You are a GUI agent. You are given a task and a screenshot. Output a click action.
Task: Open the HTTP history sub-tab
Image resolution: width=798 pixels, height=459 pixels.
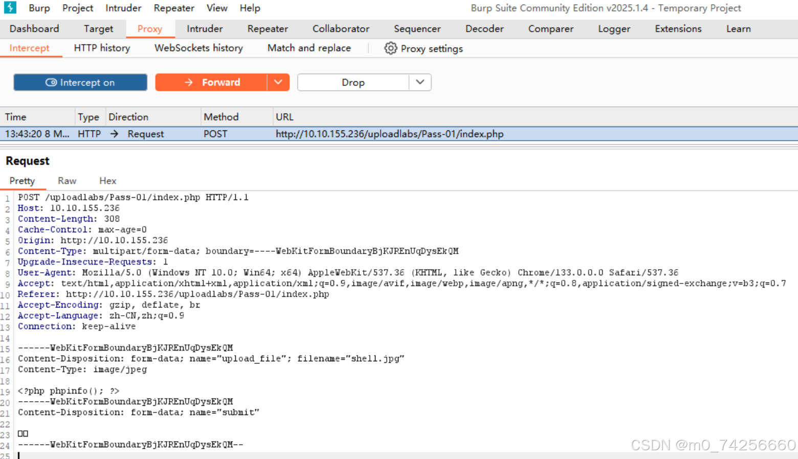pyautogui.click(x=102, y=48)
